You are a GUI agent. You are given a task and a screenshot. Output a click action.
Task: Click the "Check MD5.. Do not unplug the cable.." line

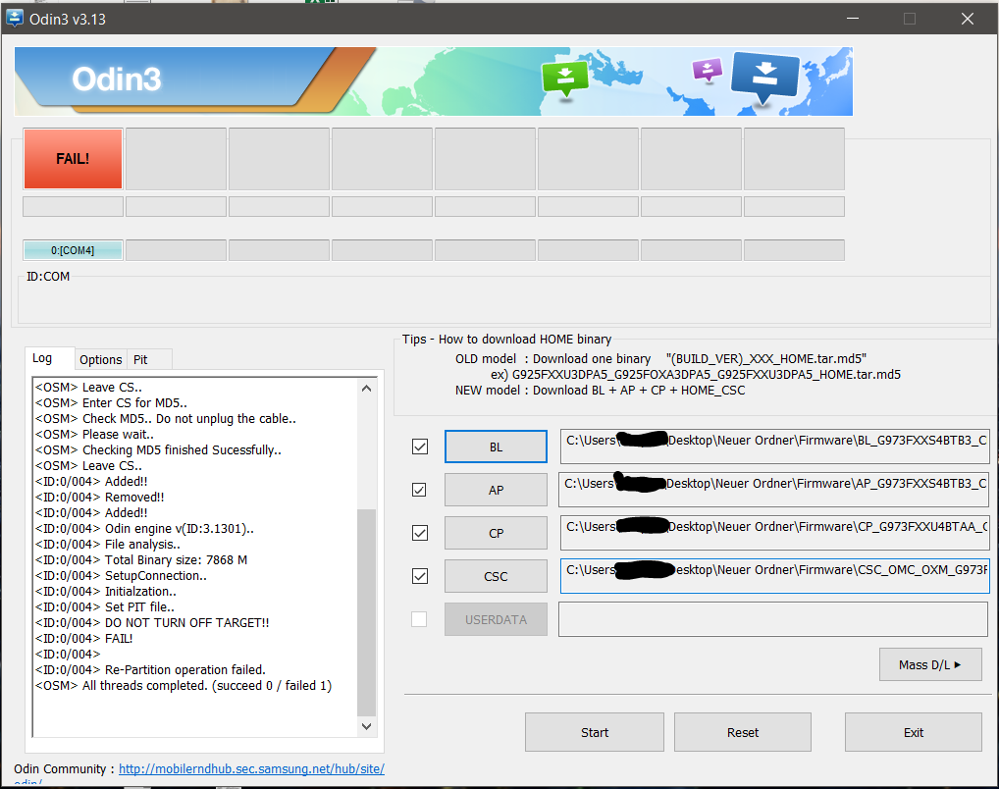pos(166,419)
